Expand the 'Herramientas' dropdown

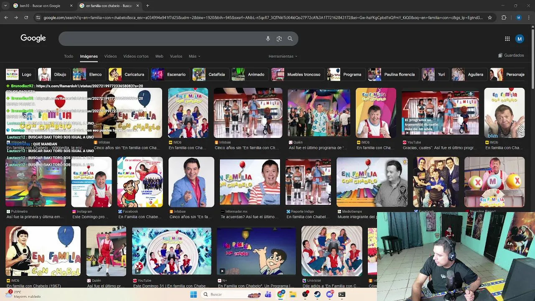283,56
